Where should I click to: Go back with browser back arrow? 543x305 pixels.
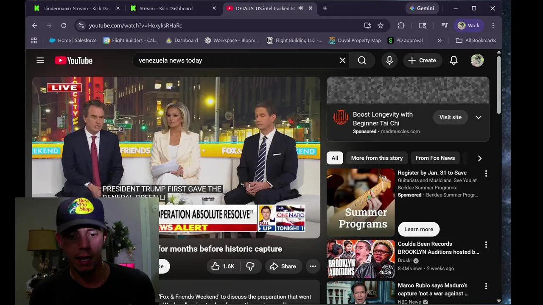pos(35,25)
